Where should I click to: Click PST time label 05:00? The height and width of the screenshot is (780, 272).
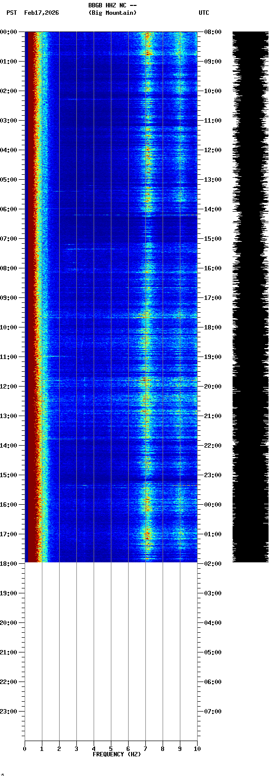(x=9, y=180)
